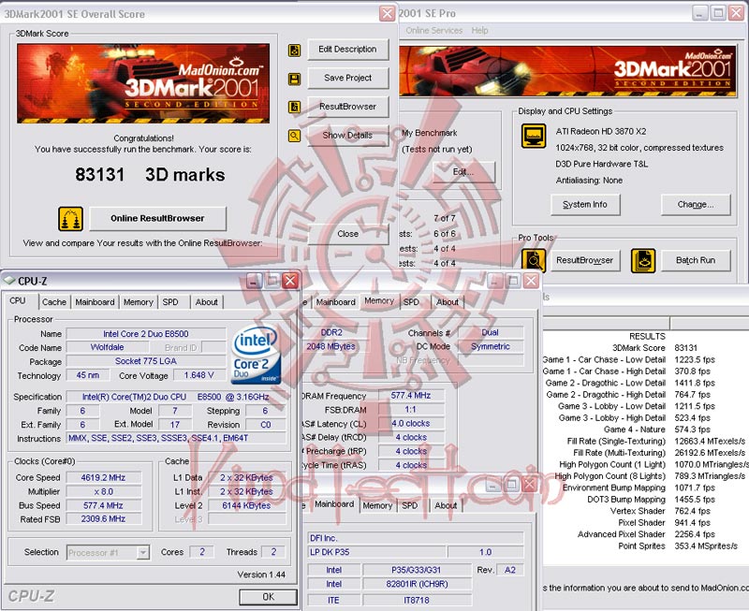The height and width of the screenshot is (611, 749).
Task: Click the CPU-Z title bar icon
Action: [x=8, y=281]
